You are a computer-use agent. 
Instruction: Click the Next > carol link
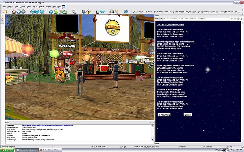point(187,115)
